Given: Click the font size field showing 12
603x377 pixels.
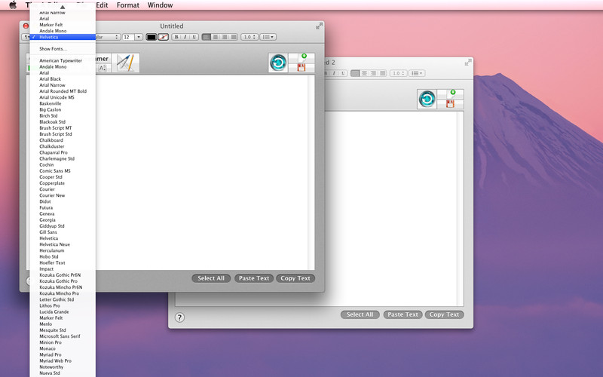Looking at the screenshot, I should click(128, 37).
